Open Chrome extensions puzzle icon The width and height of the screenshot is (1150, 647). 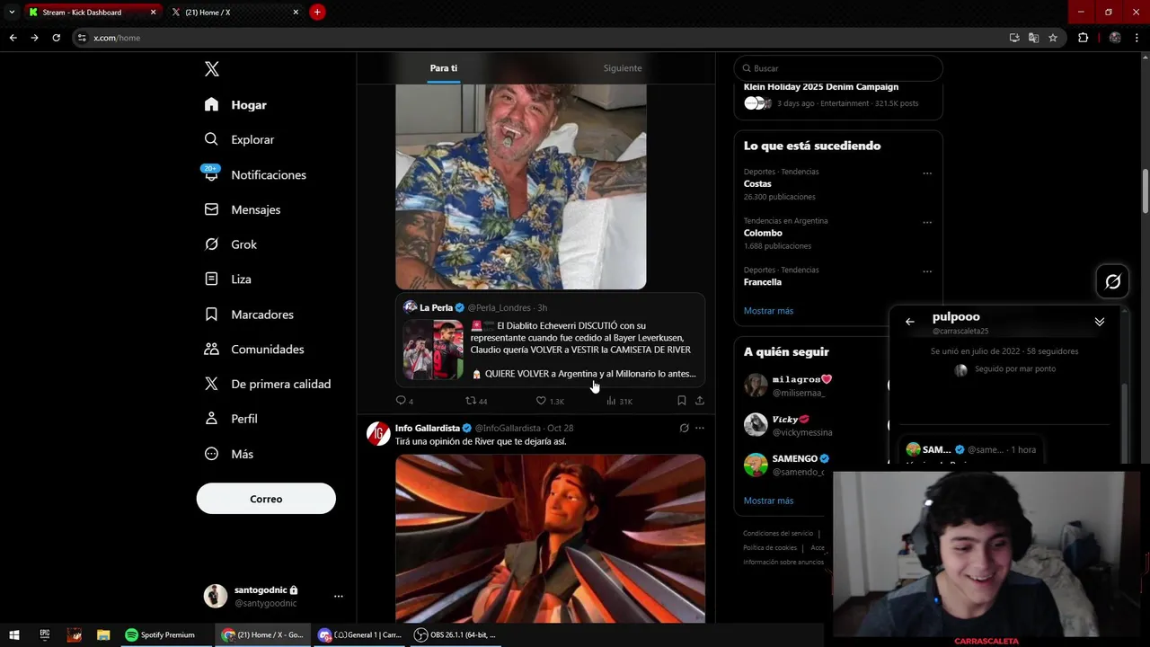[x=1083, y=38]
